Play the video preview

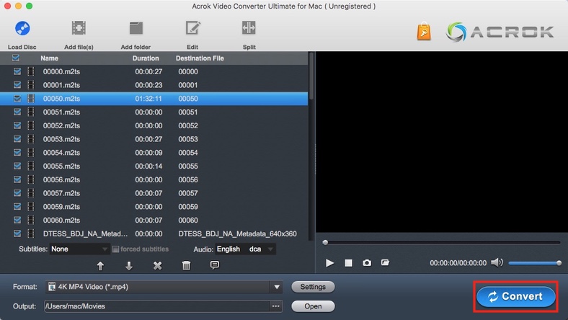[329, 263]
